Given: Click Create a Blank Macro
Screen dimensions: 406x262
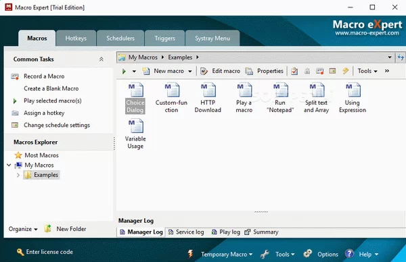Looking at the screenshot, I should [51, 88].
